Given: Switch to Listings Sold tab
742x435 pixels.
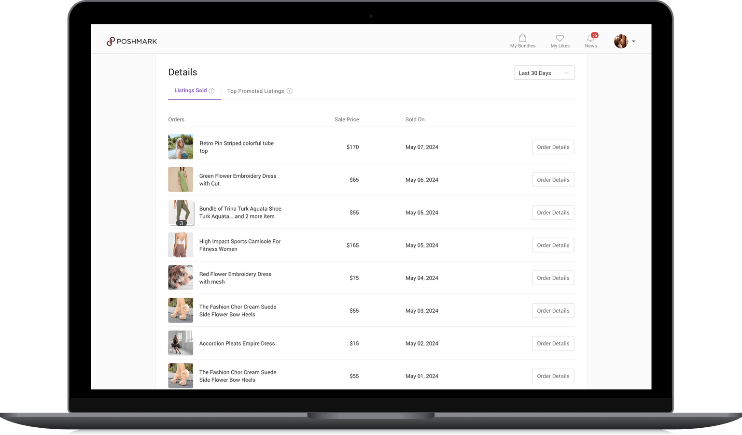Looking at the screenshot, I should tap(190, 90).
